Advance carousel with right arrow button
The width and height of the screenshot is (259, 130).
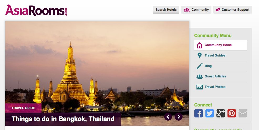[179, 117]
